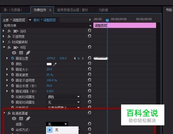Reset the 画笔位置 parameter

point(89,58)
